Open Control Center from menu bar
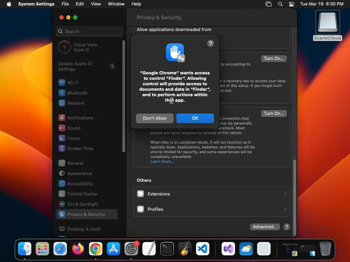The image size is (350, 262). (292, 4)
